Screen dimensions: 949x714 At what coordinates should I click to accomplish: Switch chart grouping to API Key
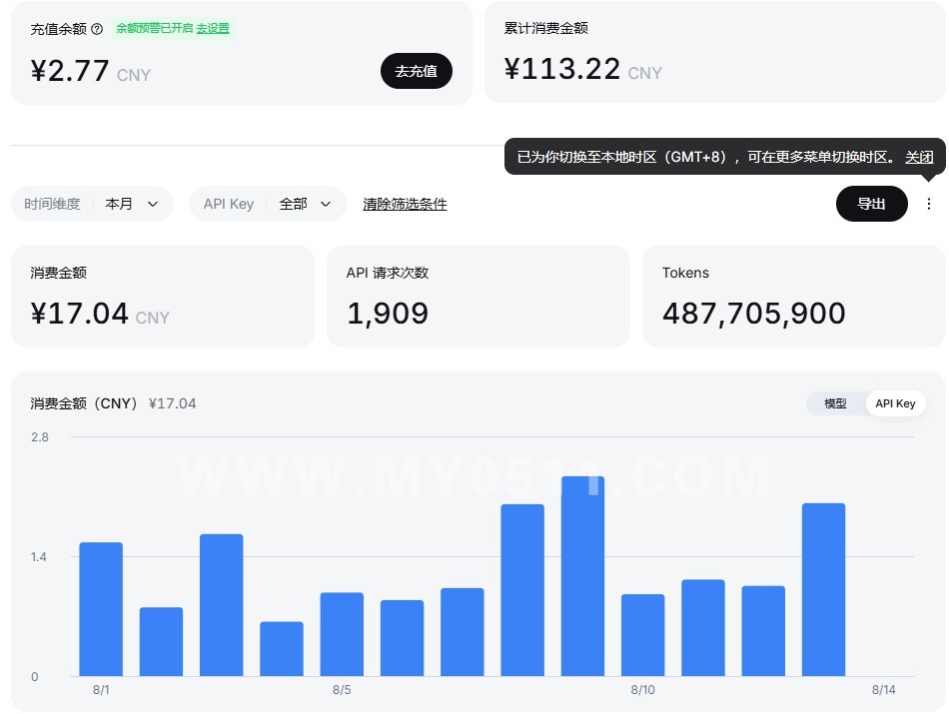(x=895, y=403)
